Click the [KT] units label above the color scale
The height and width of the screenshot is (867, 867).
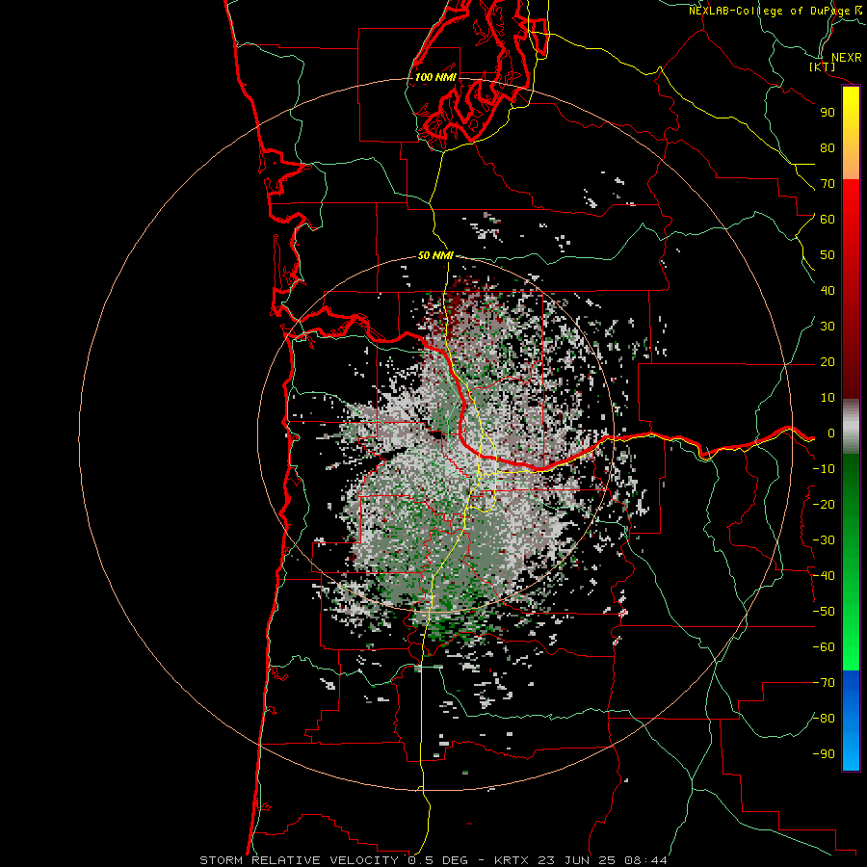(823, 66)
